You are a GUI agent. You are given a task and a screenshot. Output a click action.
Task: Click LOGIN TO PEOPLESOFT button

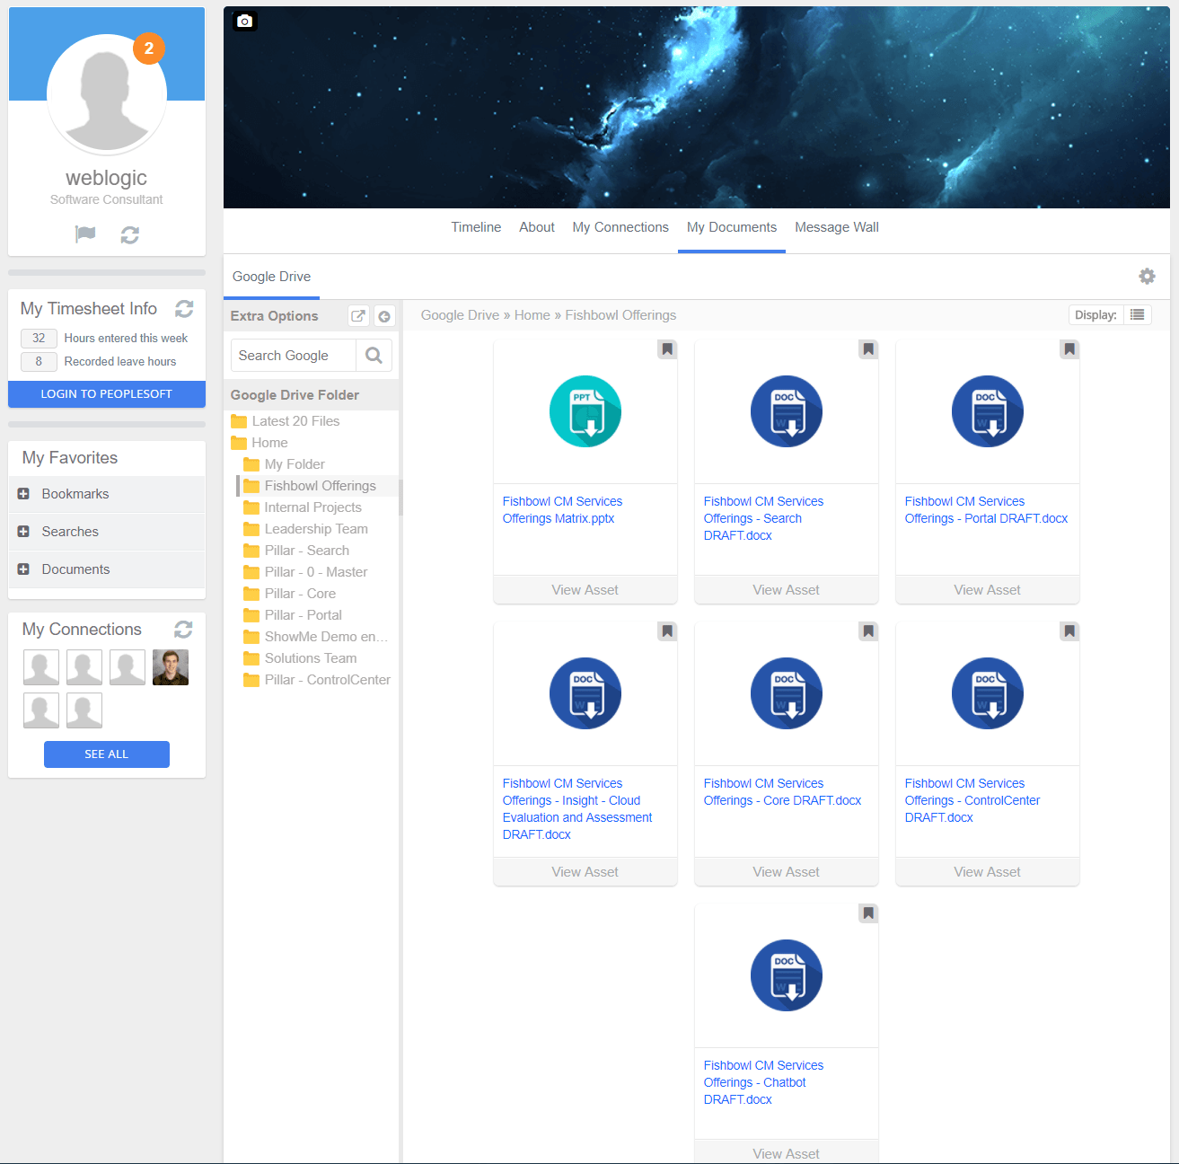107,394
